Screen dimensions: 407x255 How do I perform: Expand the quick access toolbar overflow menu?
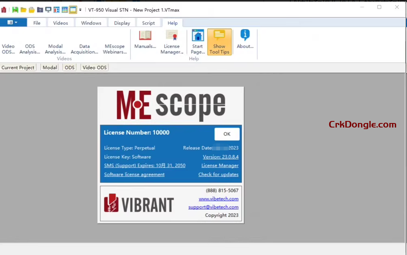tap(80, 9)
